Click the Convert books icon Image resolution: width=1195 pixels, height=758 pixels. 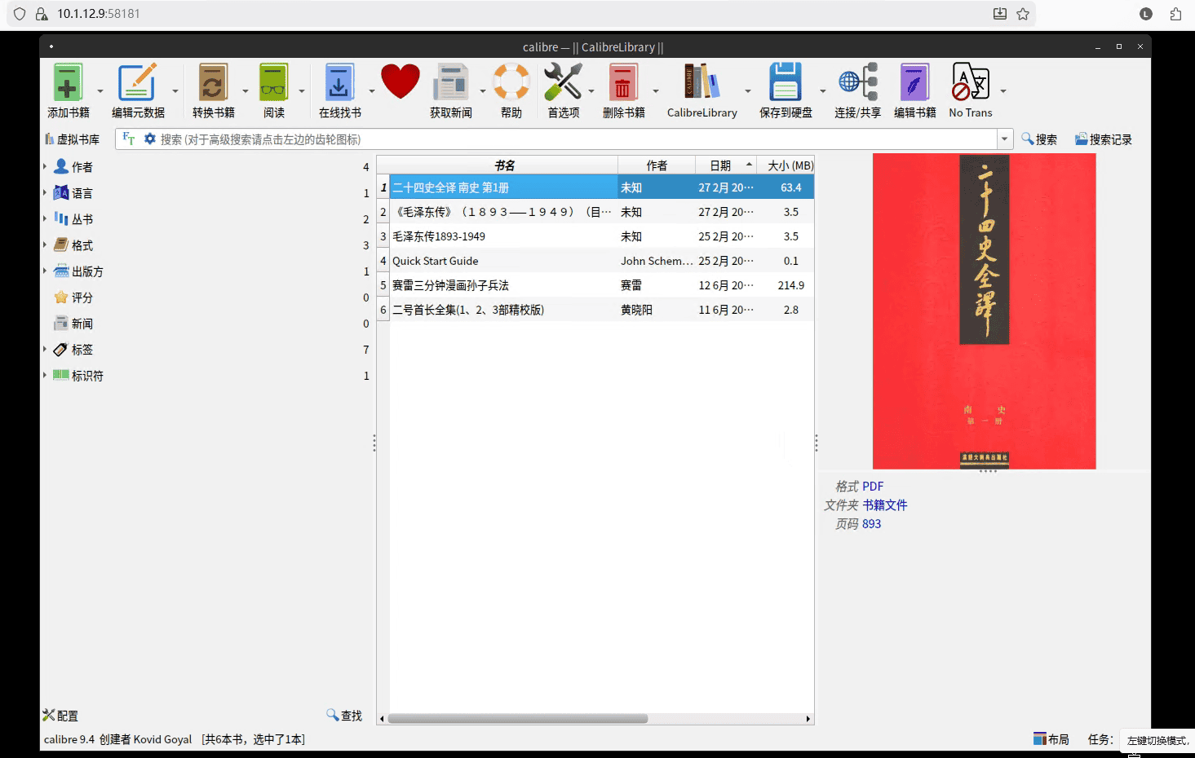pos(213,84)
